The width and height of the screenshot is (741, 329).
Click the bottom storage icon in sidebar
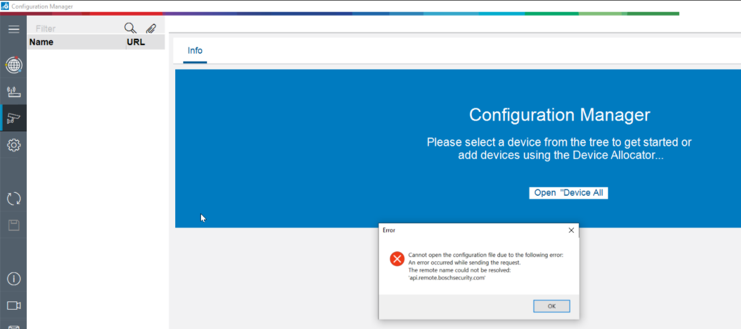tap(14, 326)
